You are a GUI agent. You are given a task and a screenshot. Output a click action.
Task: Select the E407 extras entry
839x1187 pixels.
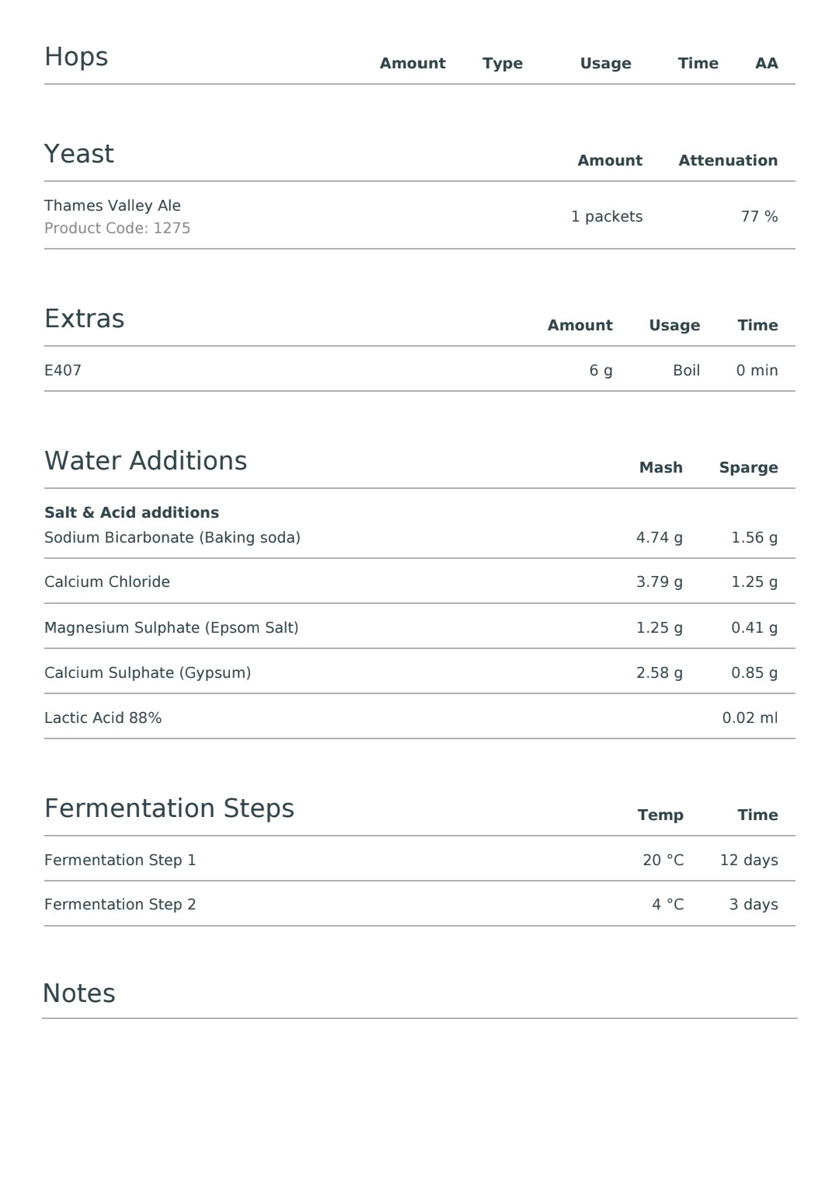point(63,371)
